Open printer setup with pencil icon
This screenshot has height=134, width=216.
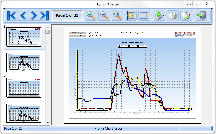coord(186,15)
